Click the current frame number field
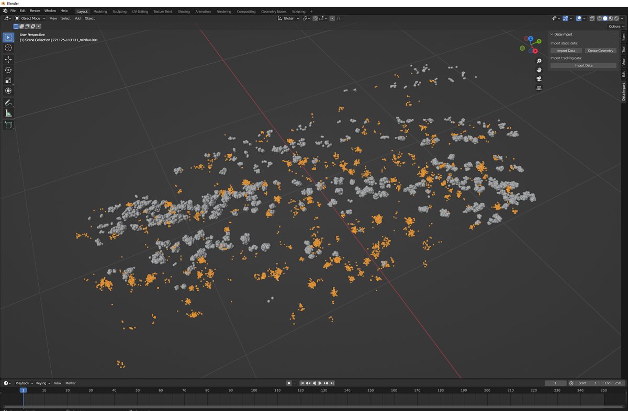This screenshot has height=411, width=628. click(x=556, y=383)
